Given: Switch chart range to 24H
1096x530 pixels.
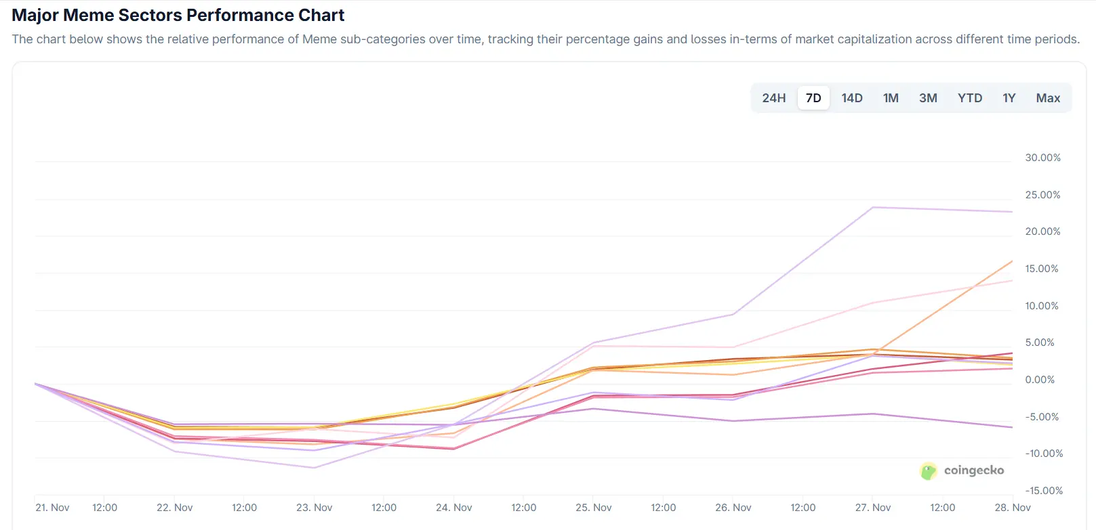Looking at the screenshot, I should click(x=773, y=98).
